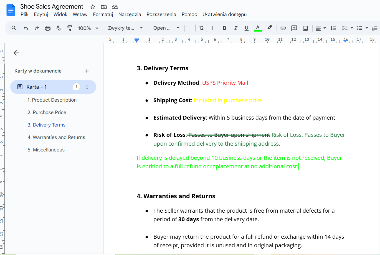Click the add comment icon
This screenshot has width=380, height=255.
tap(294, 28)
